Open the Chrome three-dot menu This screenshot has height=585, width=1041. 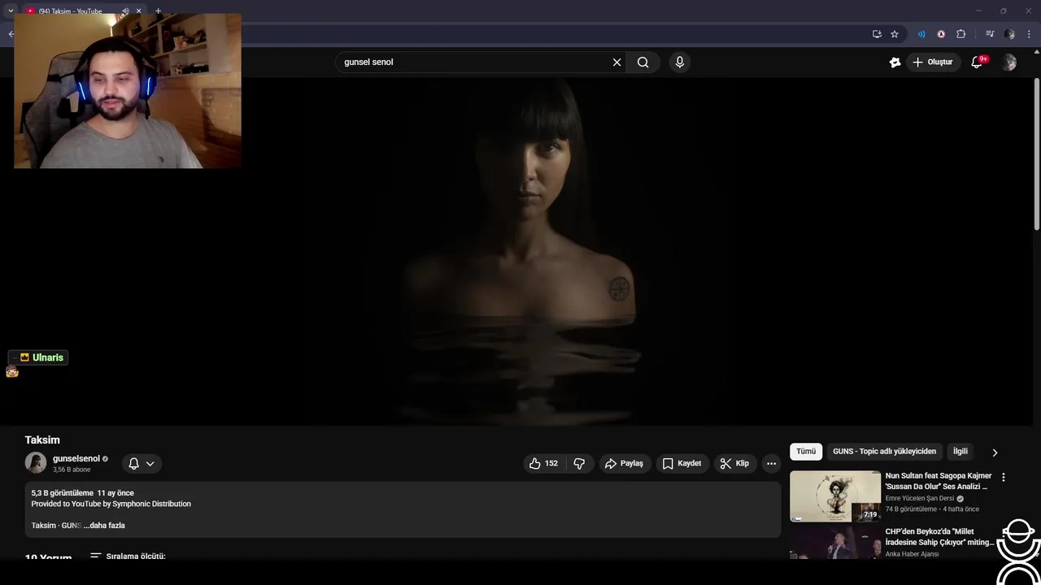click(1029, 34)
